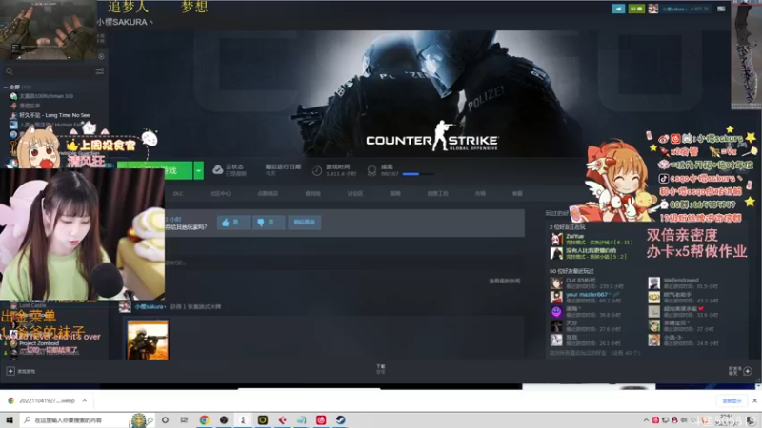Open the Windows Start menu
Screen dimensions: 762x428
point(10,419)
